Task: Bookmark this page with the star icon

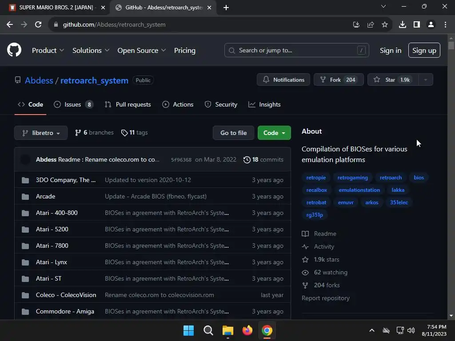Action: (385, 25)
